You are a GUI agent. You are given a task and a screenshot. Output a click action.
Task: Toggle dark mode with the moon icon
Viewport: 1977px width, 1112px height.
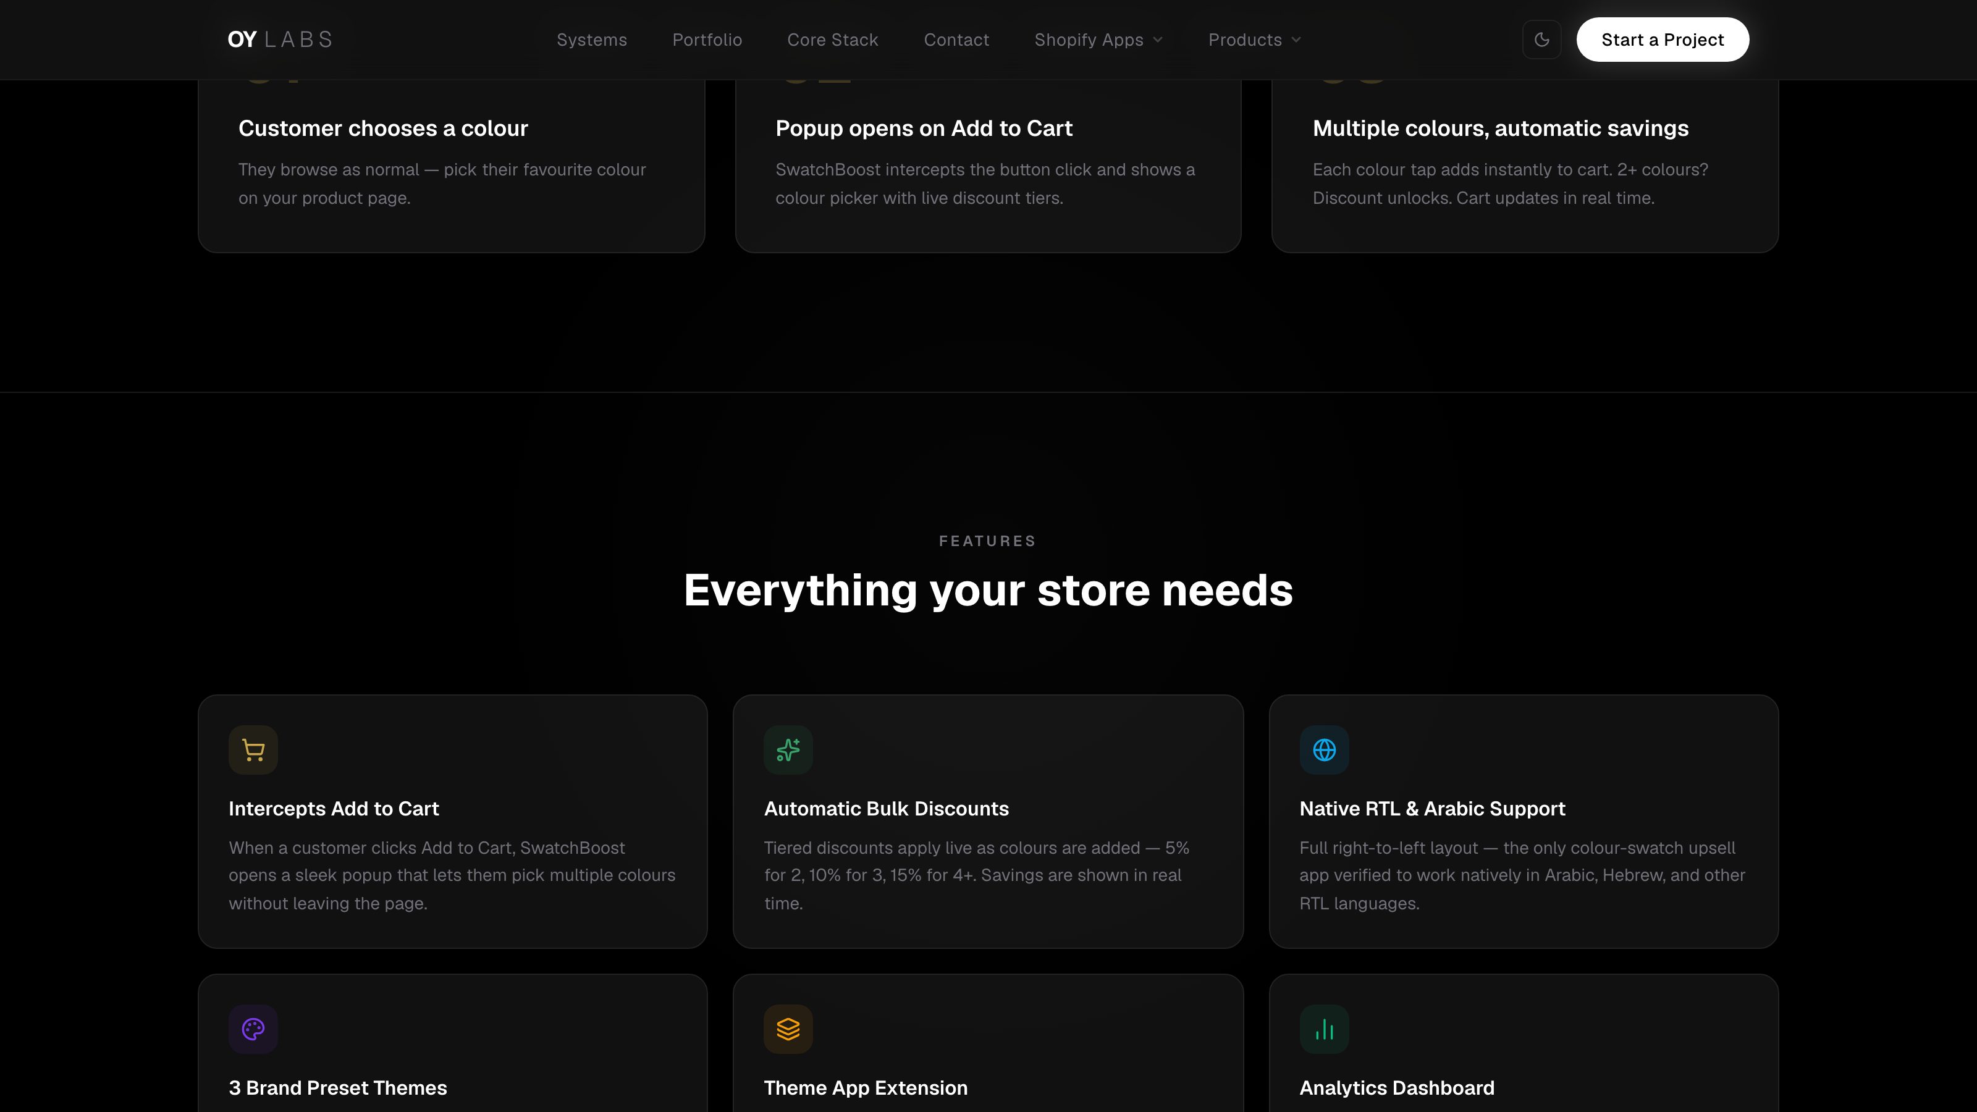(x=1541, y=40)
